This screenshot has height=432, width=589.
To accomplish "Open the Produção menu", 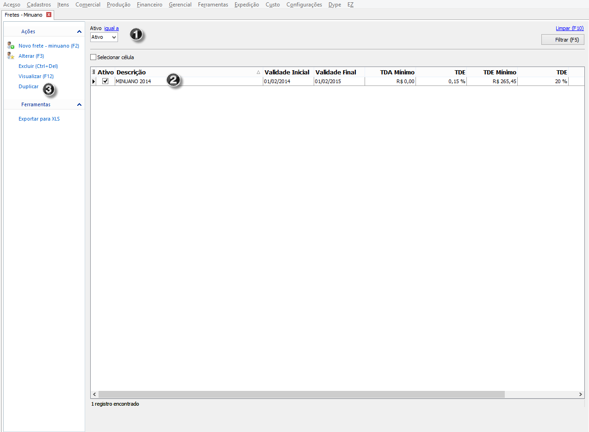I will pos(118,5).
